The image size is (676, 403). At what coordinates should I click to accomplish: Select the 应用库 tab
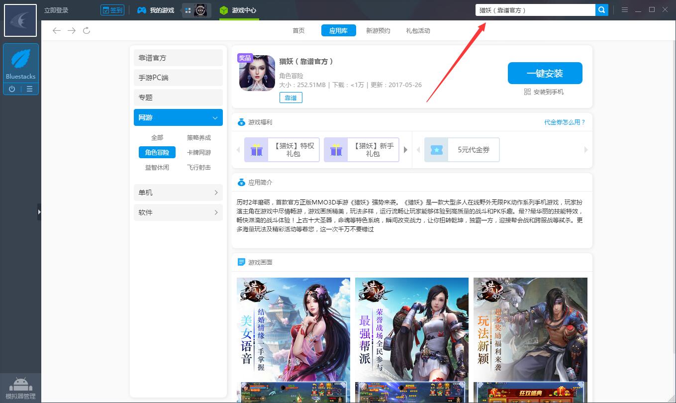point(338,31)
